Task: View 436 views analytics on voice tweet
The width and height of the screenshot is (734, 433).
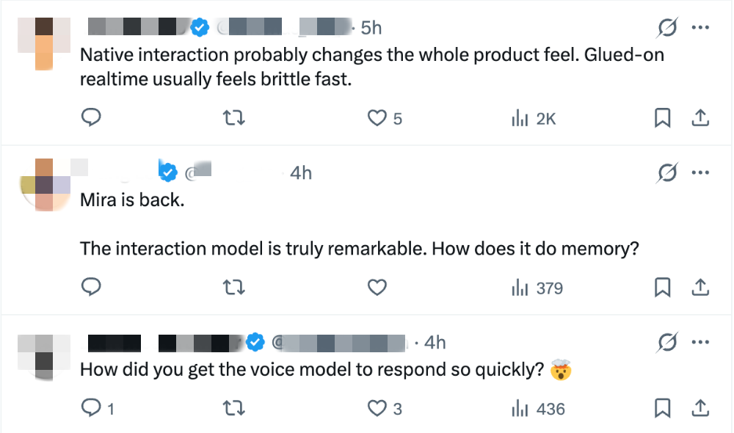Action: (x=538, y=409)
